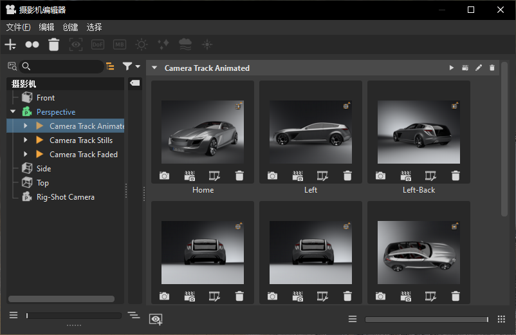Click the vertical scrollbar of the shots panel
Viewport: 516px width, 335px height.
(504, 139)
